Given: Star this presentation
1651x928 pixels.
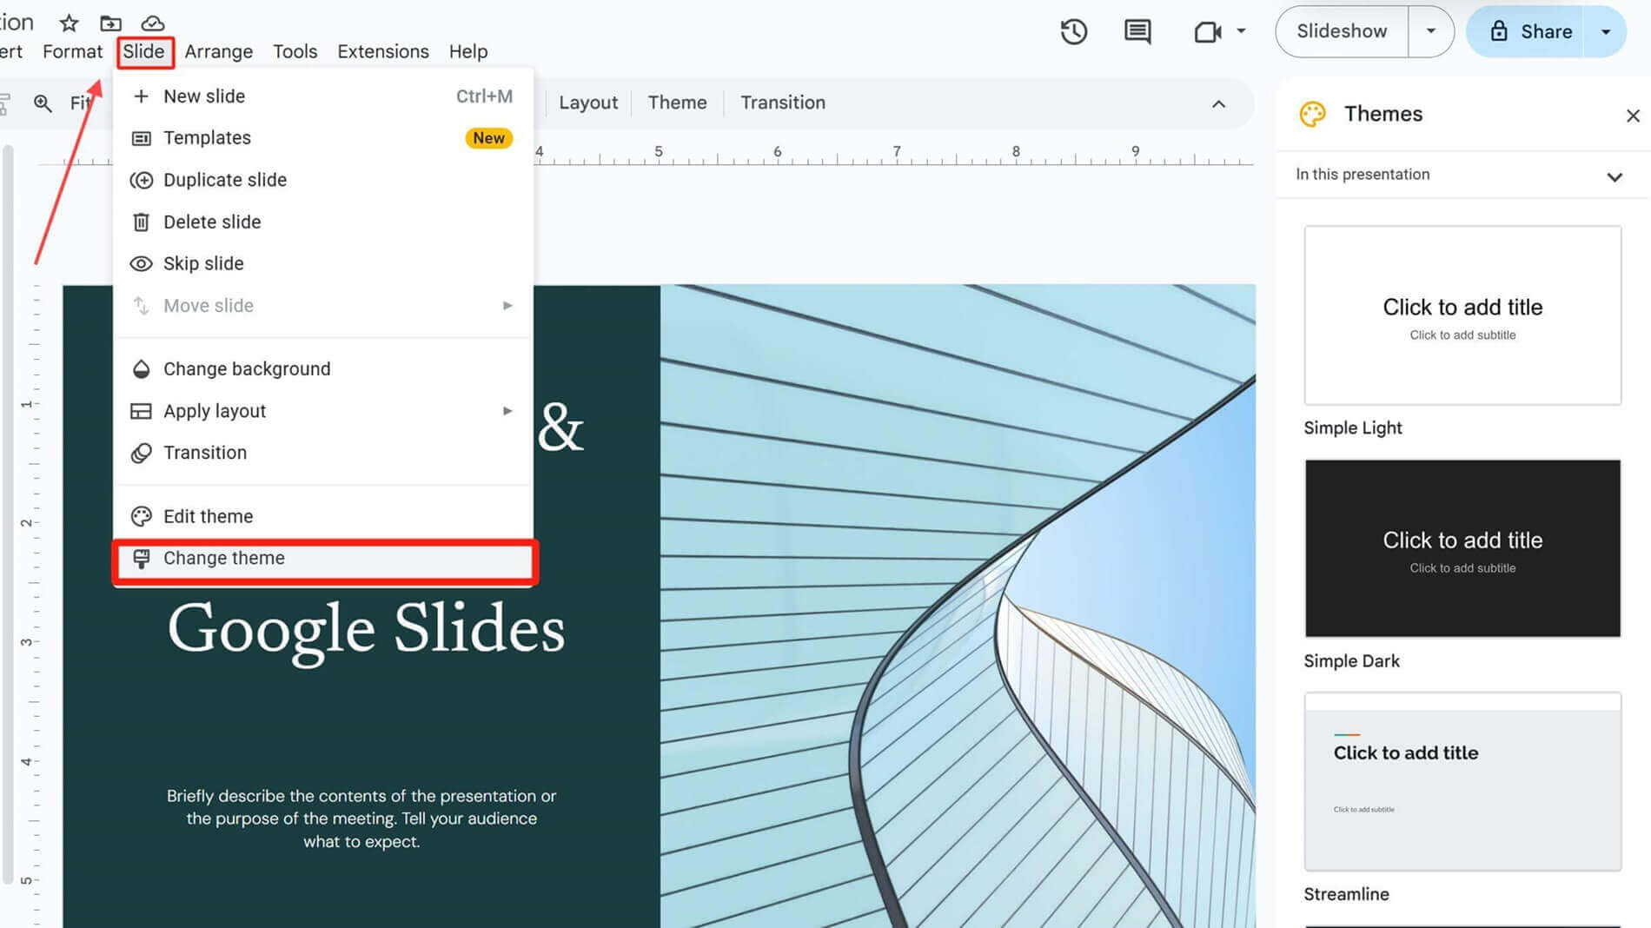Looking at the screenshot, I should [x=69, y=23].
